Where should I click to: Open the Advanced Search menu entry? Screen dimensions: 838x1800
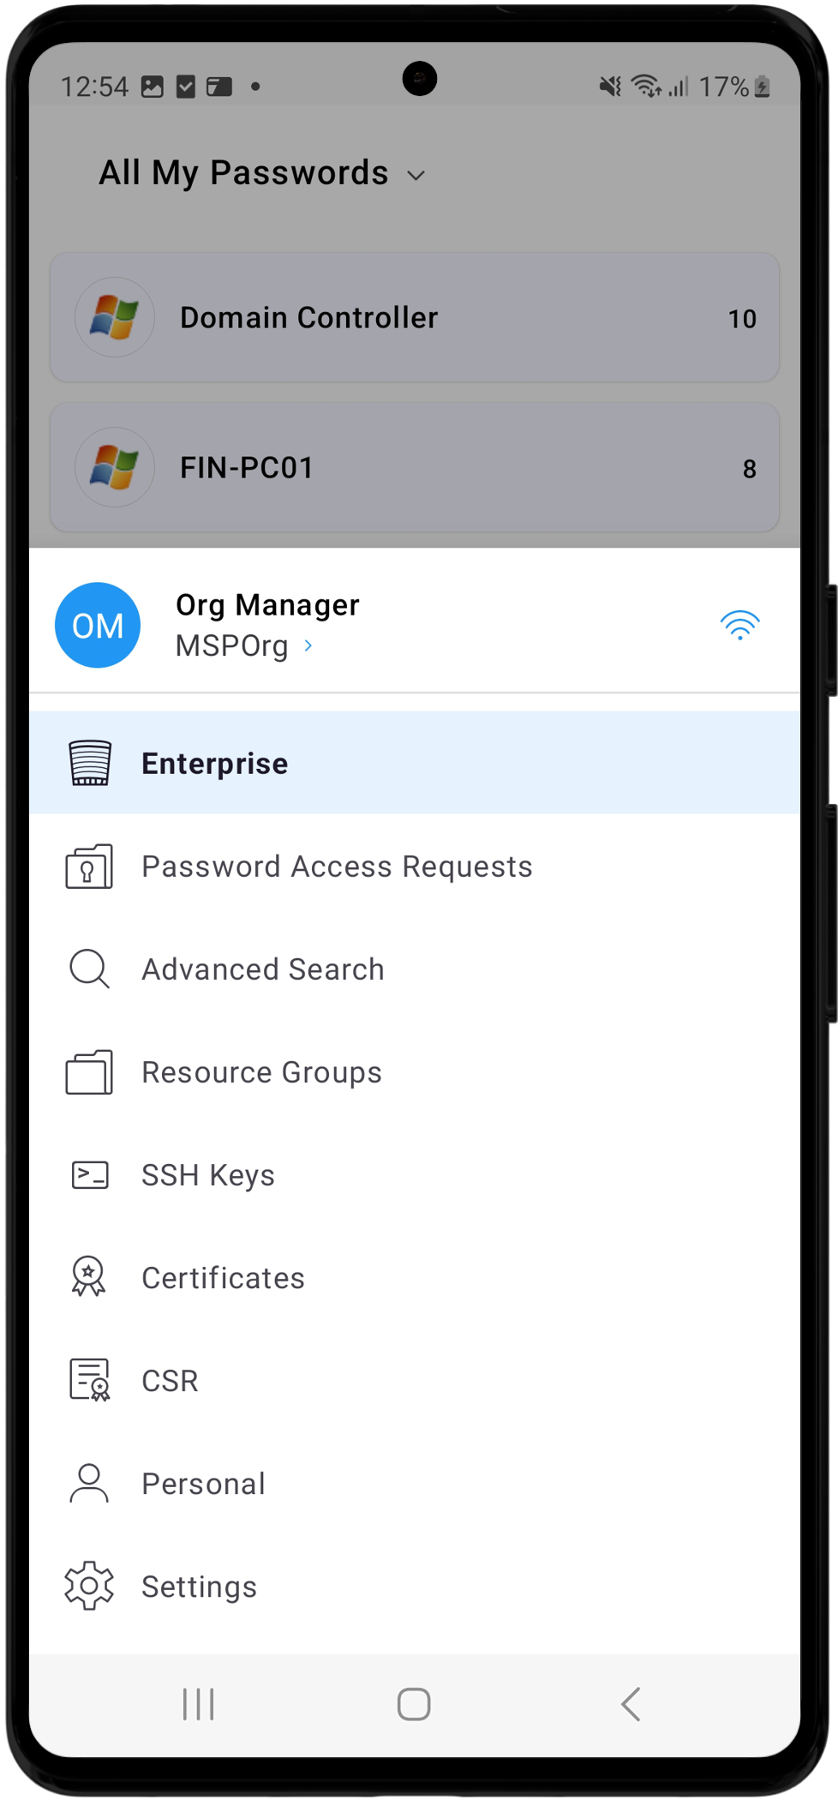[x=263, y=969]
